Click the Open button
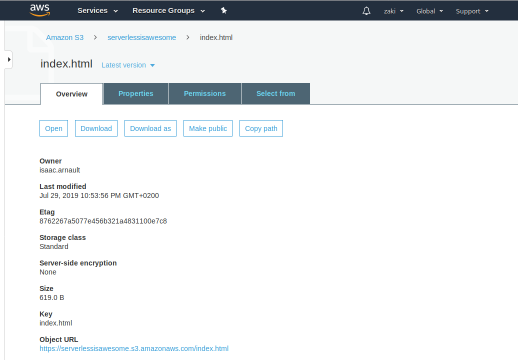The image size is (518, 360). [x=53, y=128]
